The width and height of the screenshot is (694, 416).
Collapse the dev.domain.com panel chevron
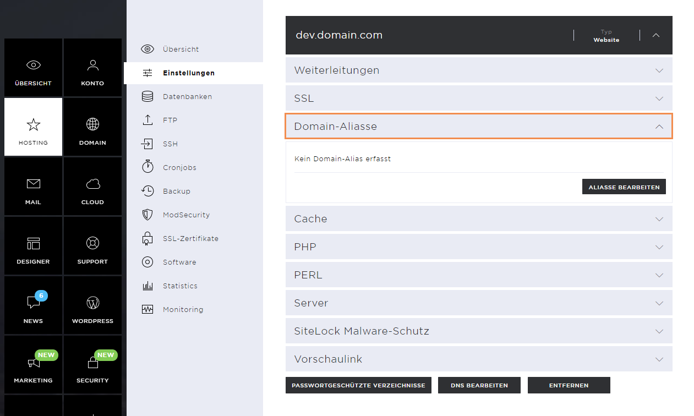tap(656, 35)
